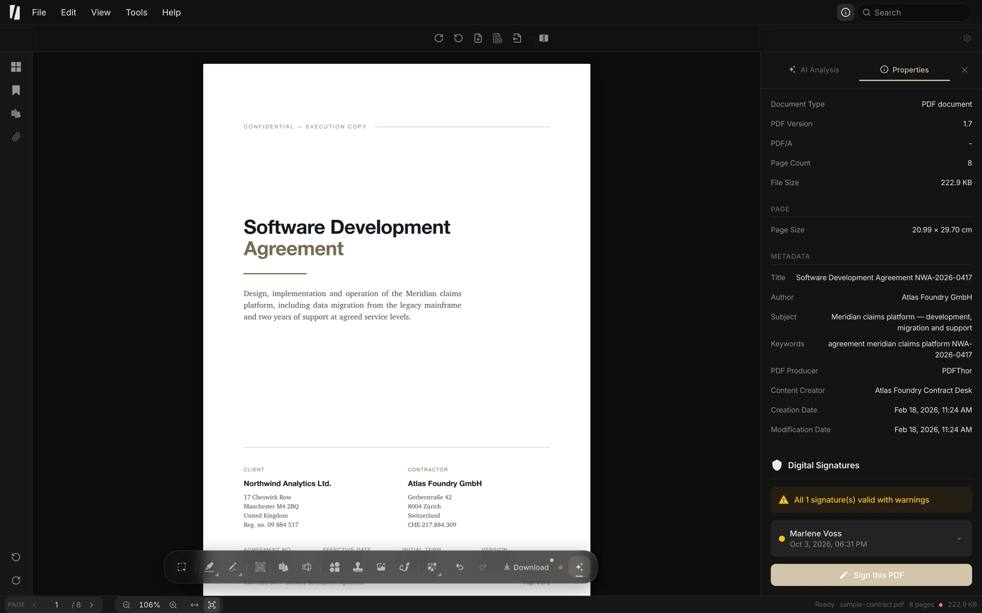Screen dimensions: 982x613
Task: Open pen tool options arrow
Action: [240, 574]
